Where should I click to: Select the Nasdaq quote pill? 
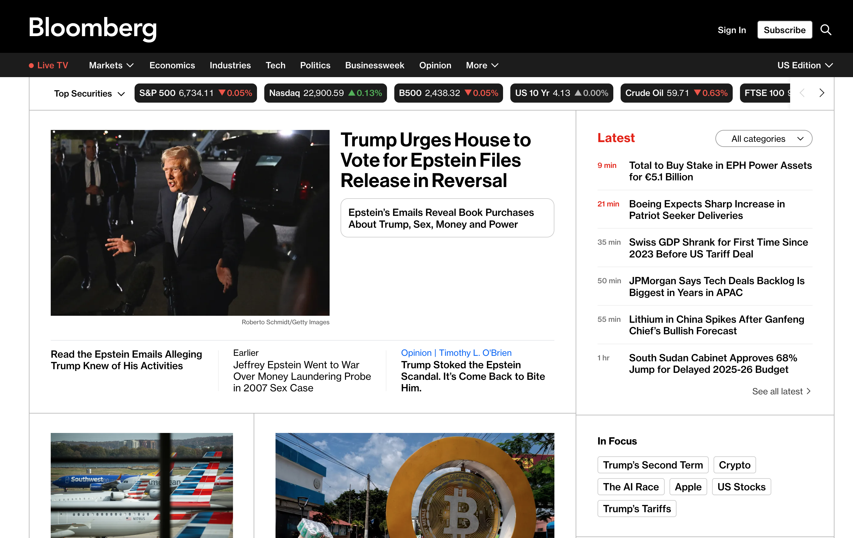[x=325, y=93]
